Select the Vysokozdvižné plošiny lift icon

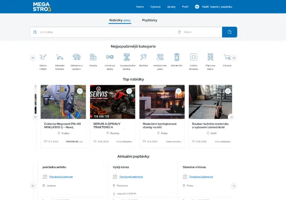[127, 57]
